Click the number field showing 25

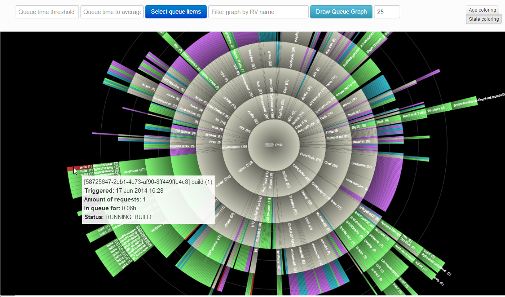click(386, 12)
